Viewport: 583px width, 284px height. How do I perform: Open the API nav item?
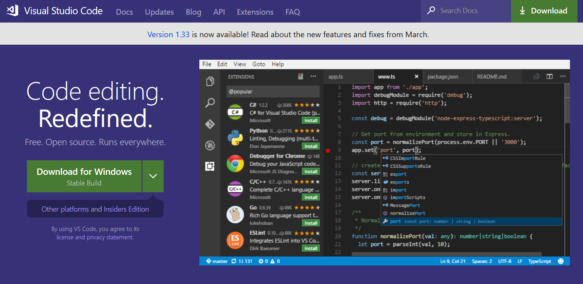click(x=219, y=12)
